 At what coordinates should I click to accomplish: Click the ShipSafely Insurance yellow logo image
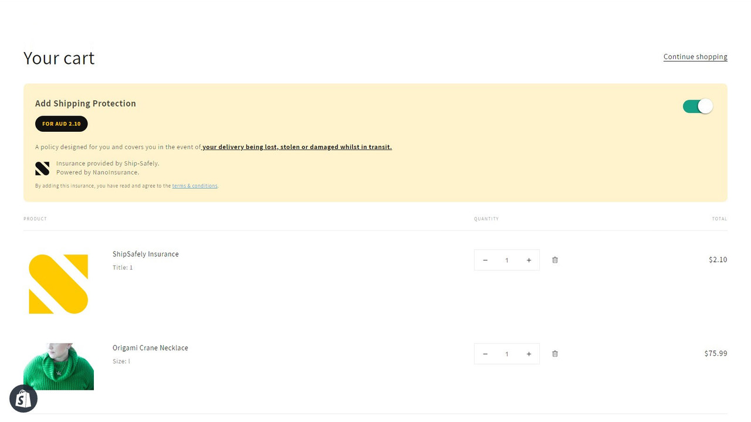(58, 284)
